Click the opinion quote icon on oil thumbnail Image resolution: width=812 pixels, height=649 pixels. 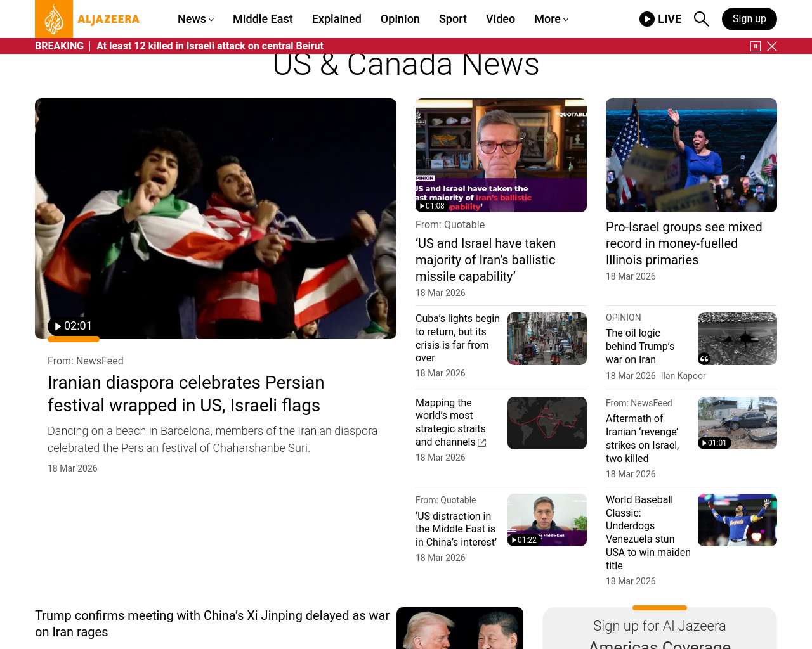point(704,359)
